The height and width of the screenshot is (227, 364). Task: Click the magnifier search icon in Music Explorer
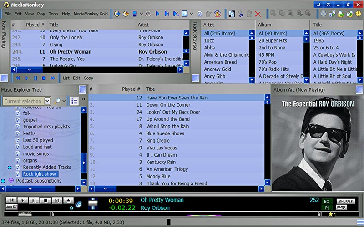click(x=57, y=101)
